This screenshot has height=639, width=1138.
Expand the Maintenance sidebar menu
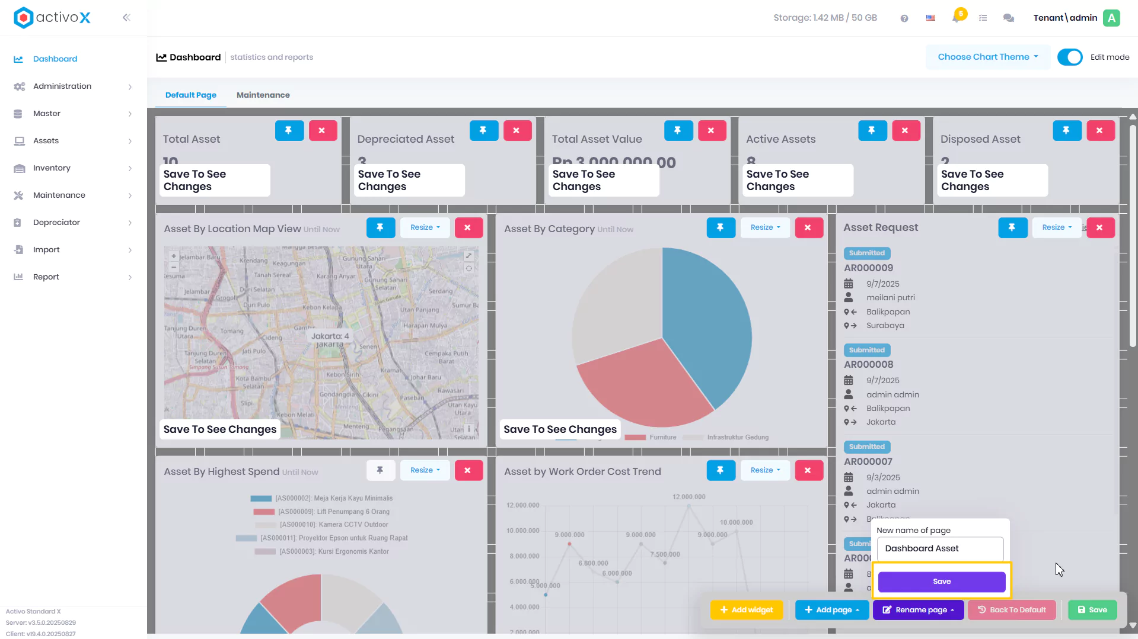[x=73, y=195]
